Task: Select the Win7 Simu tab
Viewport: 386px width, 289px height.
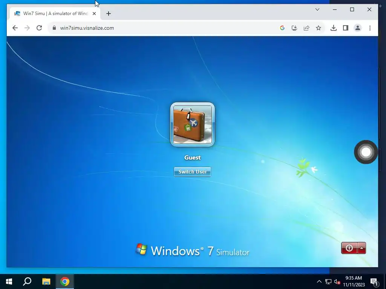Action: tap(55, 14)
